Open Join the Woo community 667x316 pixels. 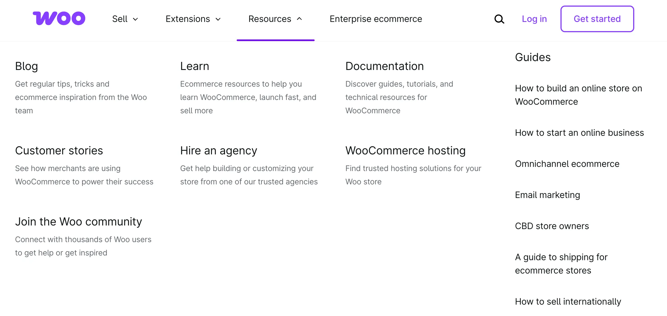pyautogui.click(x=79, y=222)
